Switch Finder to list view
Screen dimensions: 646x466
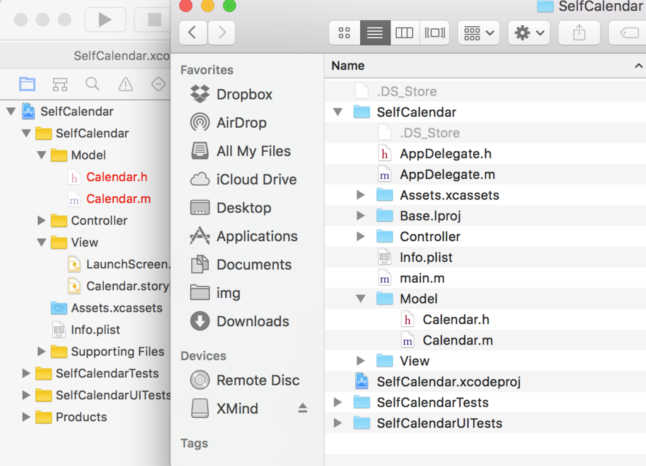pos(375,33)
